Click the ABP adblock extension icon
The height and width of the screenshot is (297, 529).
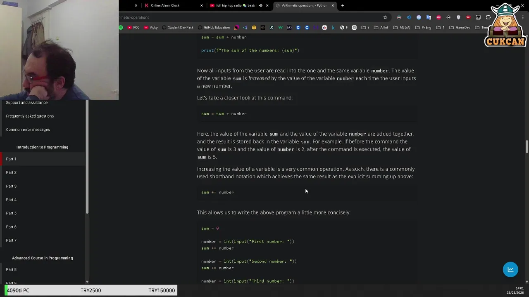coord(438,17)
